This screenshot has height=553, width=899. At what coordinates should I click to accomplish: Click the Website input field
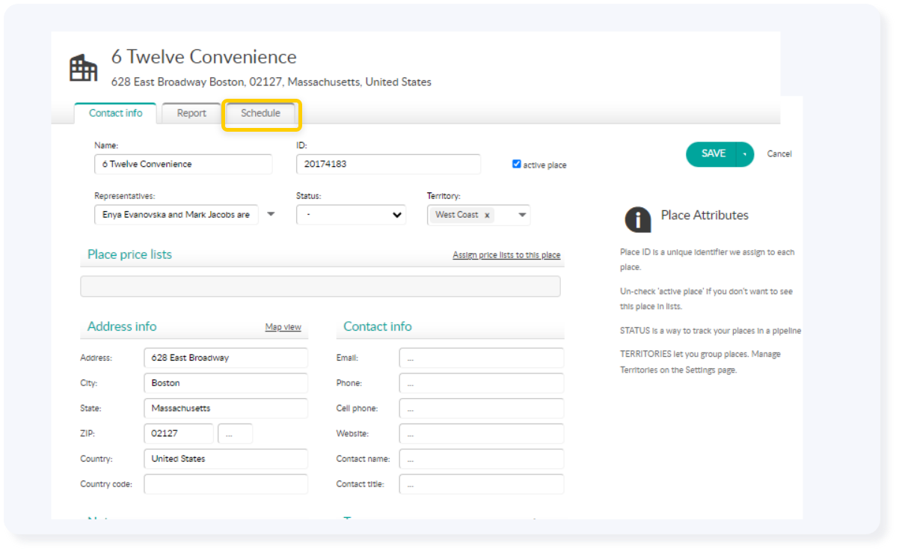482,433
